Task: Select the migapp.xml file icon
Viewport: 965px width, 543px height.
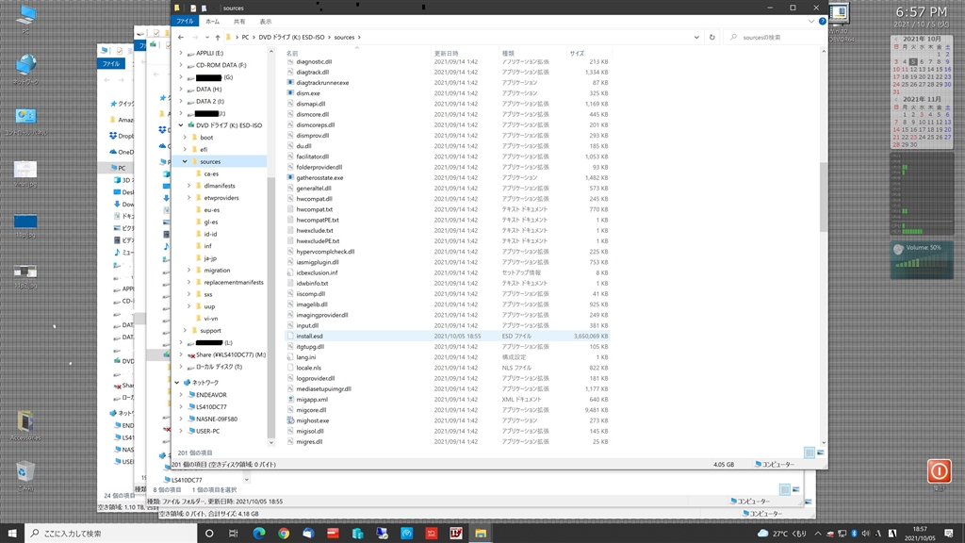Action: tap(290, 399)
